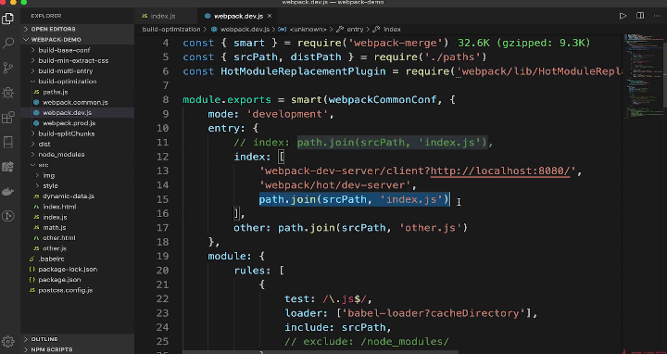Click the JS icon beside dynamic-data.js

[36, 196]
